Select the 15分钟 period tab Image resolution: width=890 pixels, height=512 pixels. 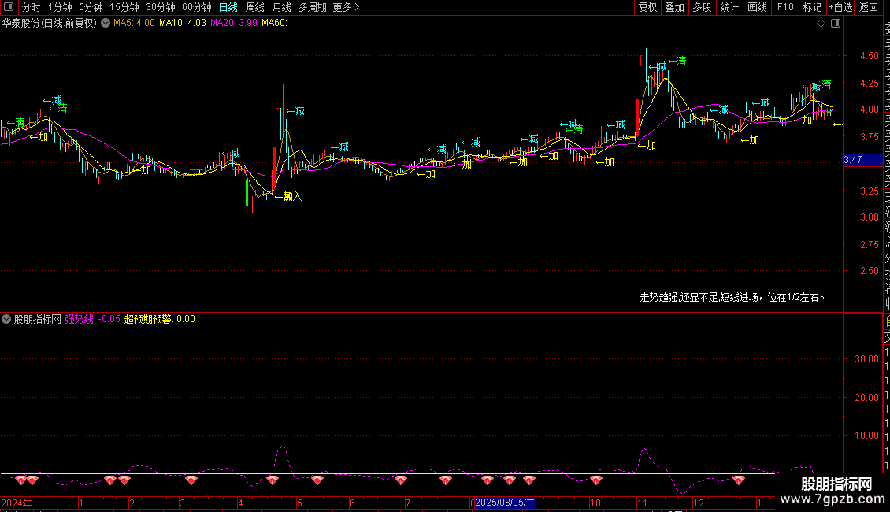click(x=124, y=7)
